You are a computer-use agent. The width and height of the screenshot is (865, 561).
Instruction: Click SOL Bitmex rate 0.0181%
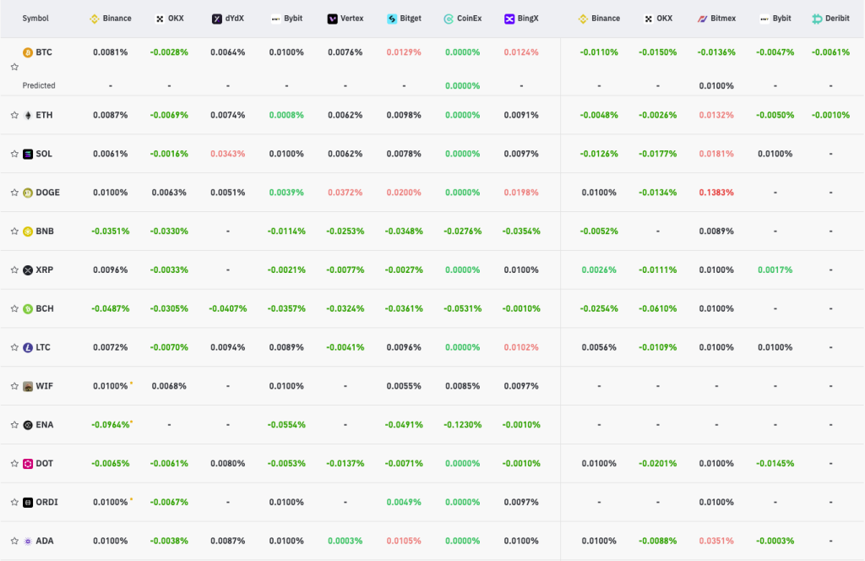point(716,154)
